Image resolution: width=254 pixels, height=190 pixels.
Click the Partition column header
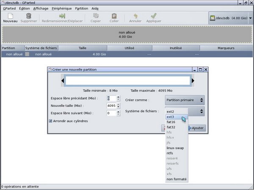coord(13,48)
